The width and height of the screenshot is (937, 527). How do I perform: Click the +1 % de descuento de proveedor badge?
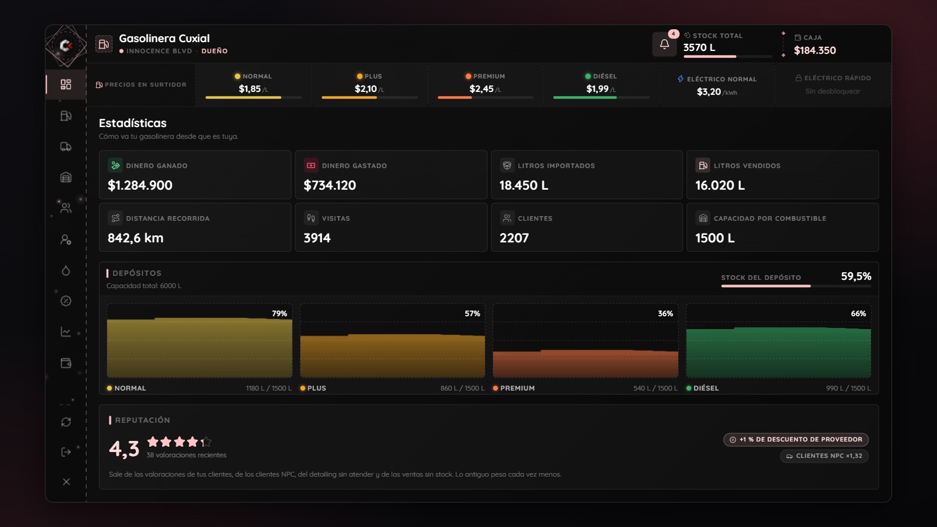coord(796,439)
